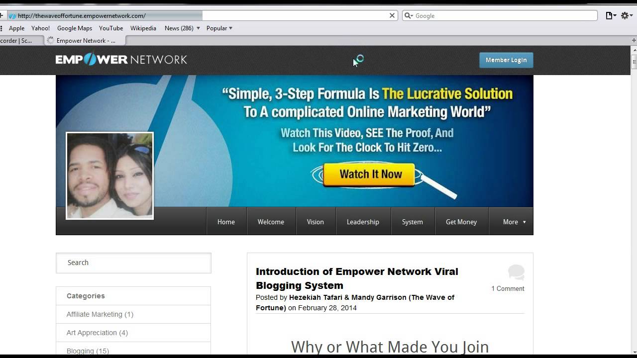Click the couple profile photo thumbnail
The image size is (637, 358).
[x=109, y=176]
